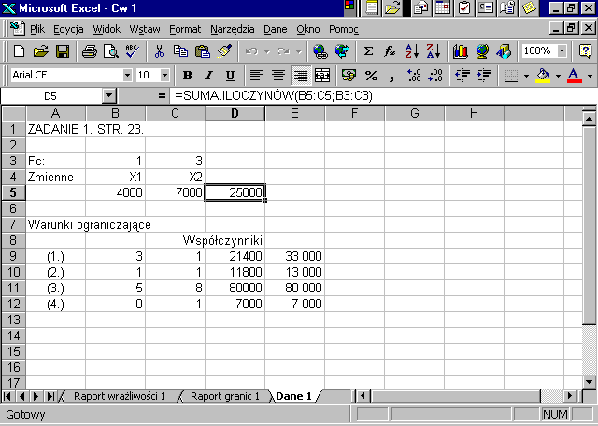Click the Merge and Center icon
The image size is (598, 426).
click(321, 75)
